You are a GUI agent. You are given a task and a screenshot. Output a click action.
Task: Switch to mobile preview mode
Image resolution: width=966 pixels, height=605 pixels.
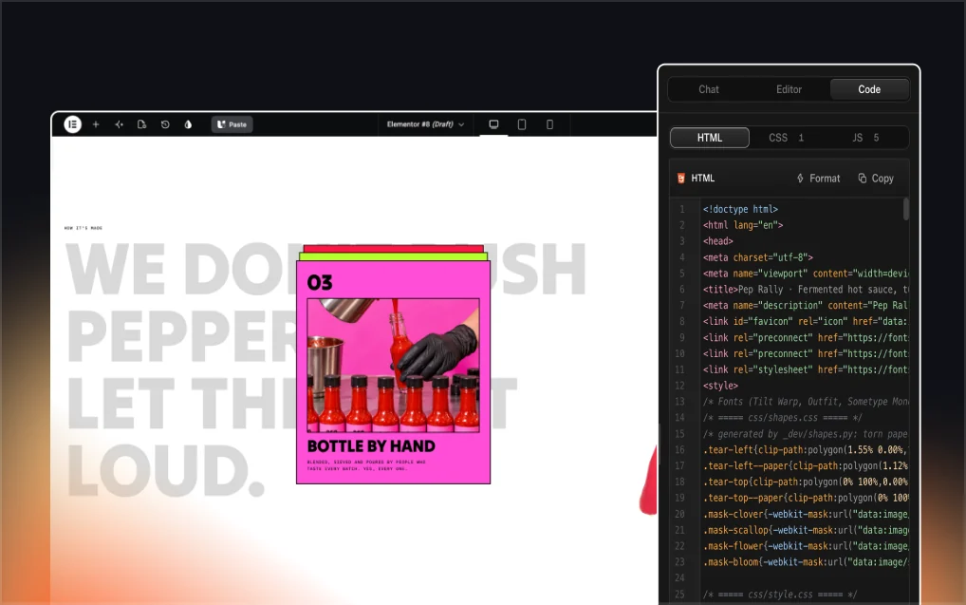[549, 124]
